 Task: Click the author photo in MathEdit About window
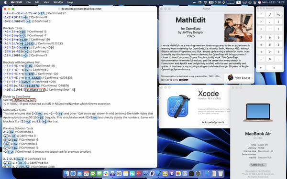click(x=238, y=28)
